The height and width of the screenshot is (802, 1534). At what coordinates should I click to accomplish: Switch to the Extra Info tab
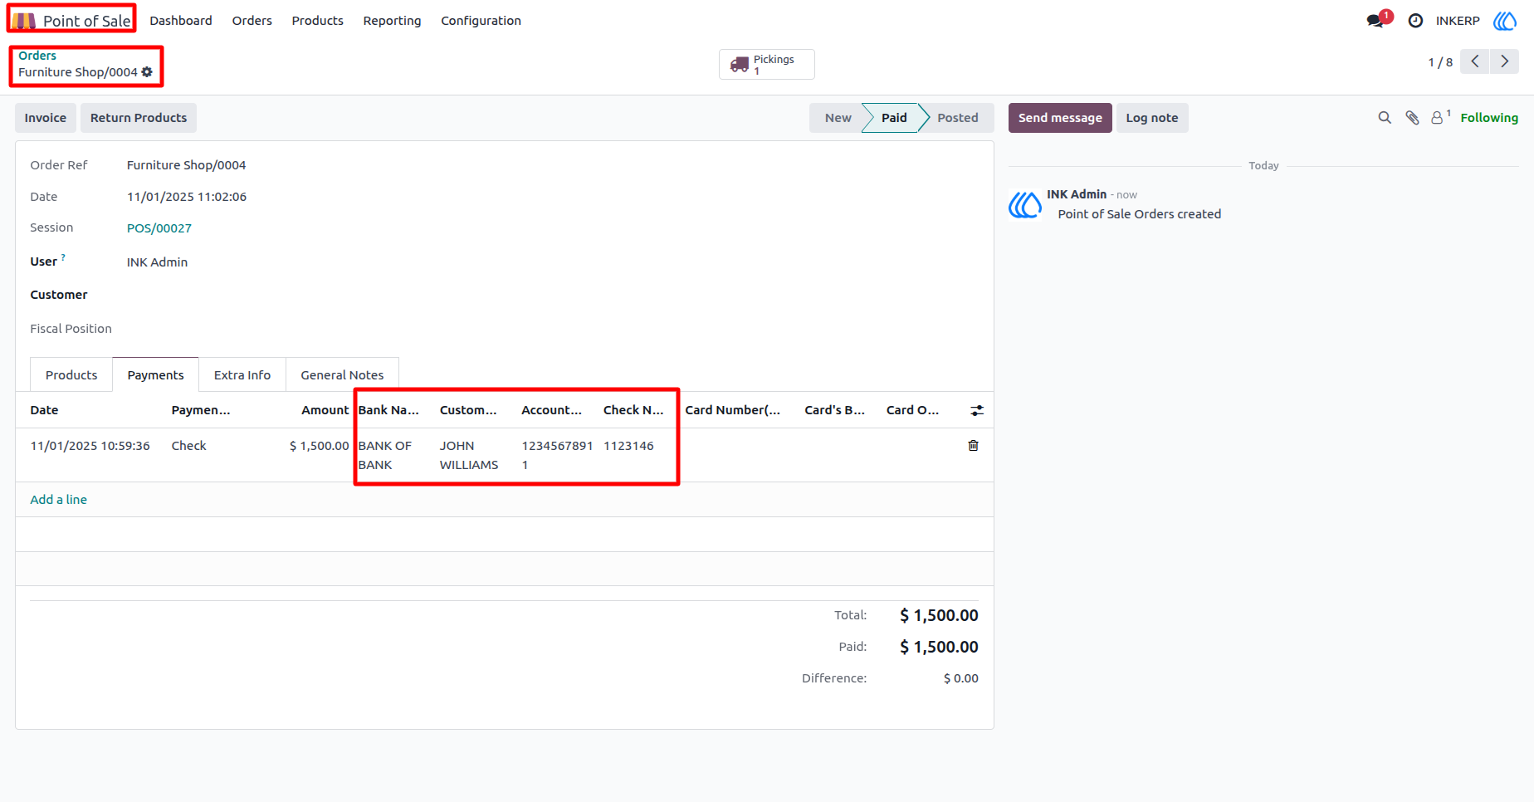point(242,375)
